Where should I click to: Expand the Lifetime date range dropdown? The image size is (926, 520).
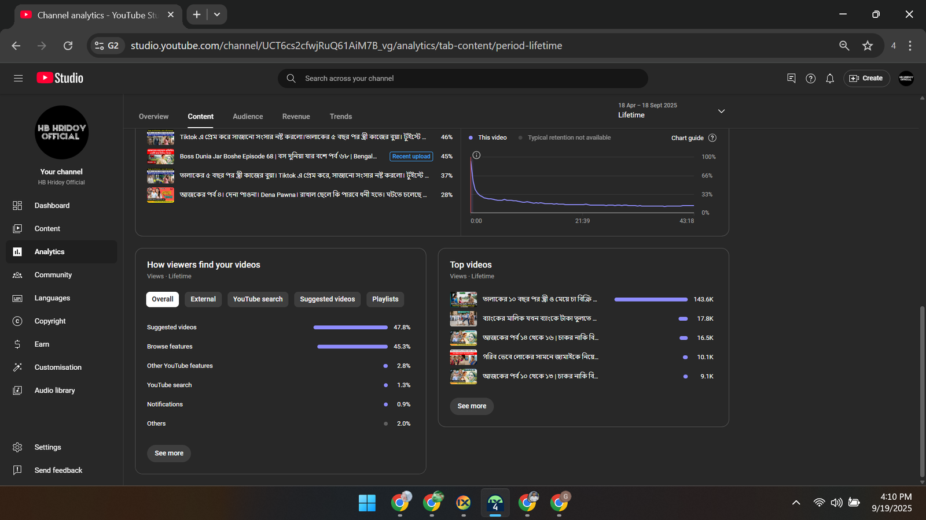click(x=721, y=111)
